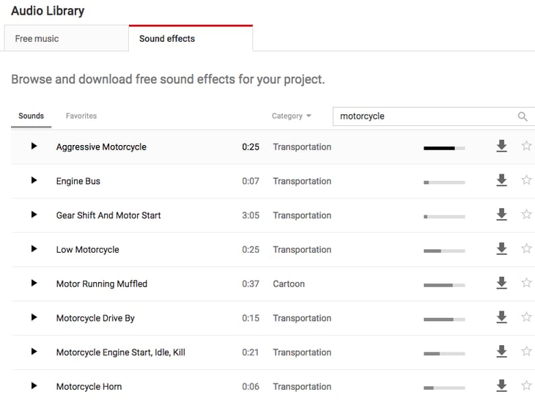The height and width of the screenshot is (400, 535).
Task: Download the Low Motorcycle sound effect
Action: click(501, 249)
